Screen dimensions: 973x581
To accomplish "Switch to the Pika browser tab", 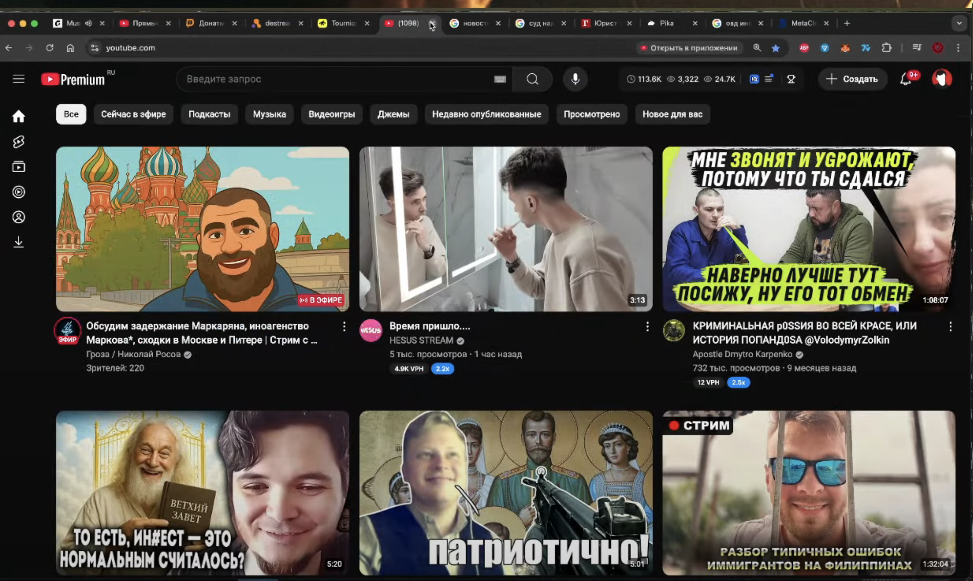I will (x=666, y=23).
